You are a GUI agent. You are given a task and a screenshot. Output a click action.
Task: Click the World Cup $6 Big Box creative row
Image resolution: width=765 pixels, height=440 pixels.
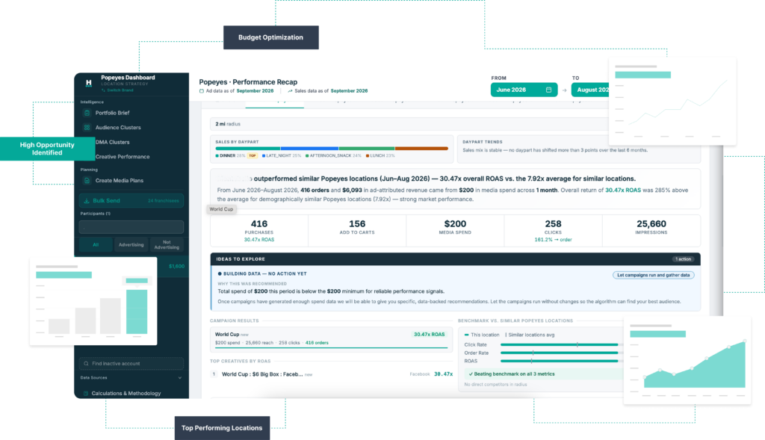coord(331,374)
